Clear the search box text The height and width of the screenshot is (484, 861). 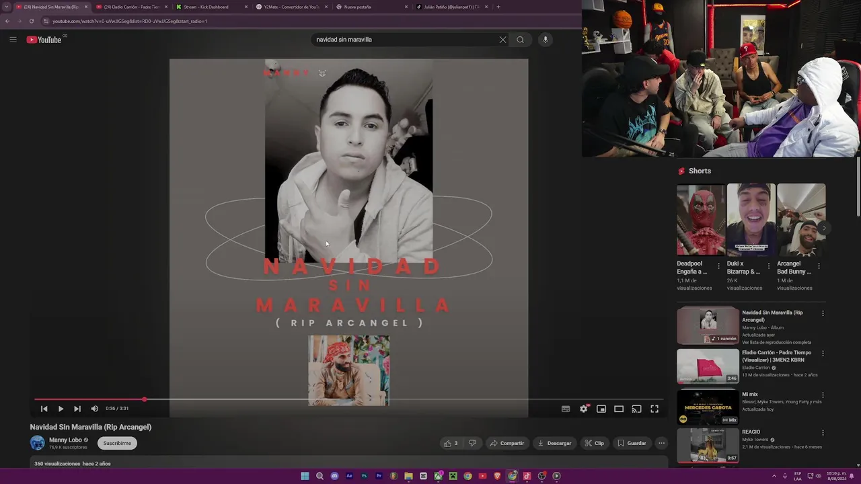pos(502,40)
